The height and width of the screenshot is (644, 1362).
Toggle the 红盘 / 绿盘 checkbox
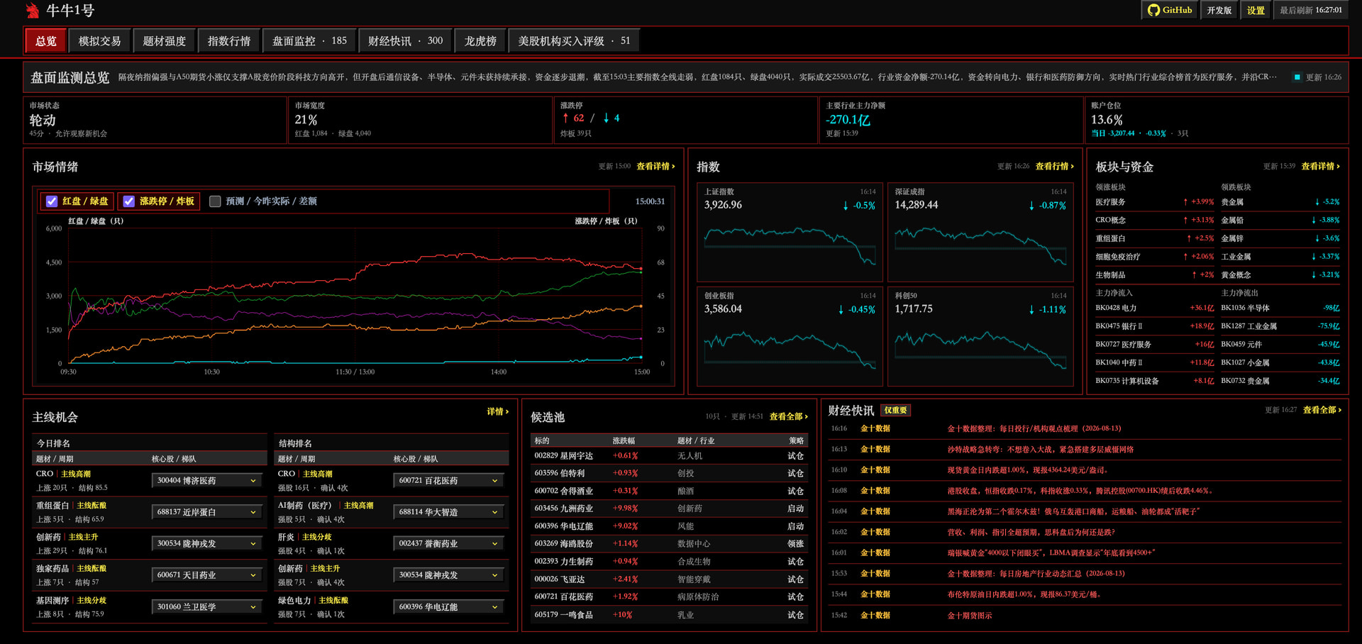pos(52,201)
